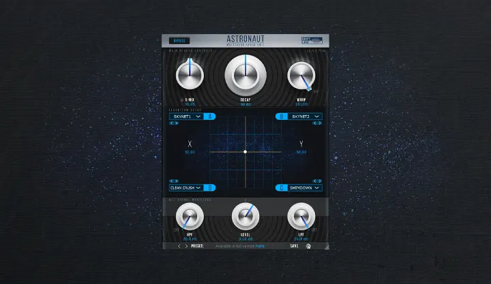Image resolution: width=491 pixels, height=284 pixels.
Task: Click next algorithm arrow above SHIMDOWN
Action: [320, 180]
